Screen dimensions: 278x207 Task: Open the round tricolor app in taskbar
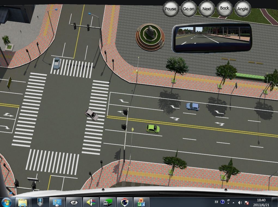click(x=124, y=202)
